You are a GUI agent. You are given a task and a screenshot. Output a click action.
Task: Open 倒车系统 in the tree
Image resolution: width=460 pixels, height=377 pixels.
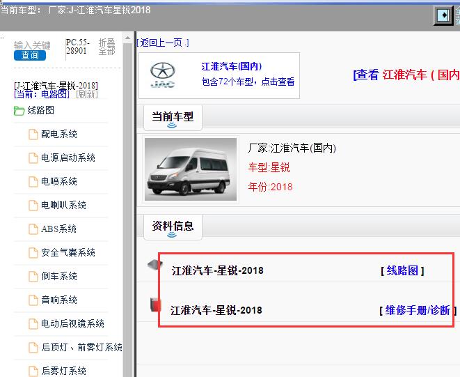pos(59,276)
